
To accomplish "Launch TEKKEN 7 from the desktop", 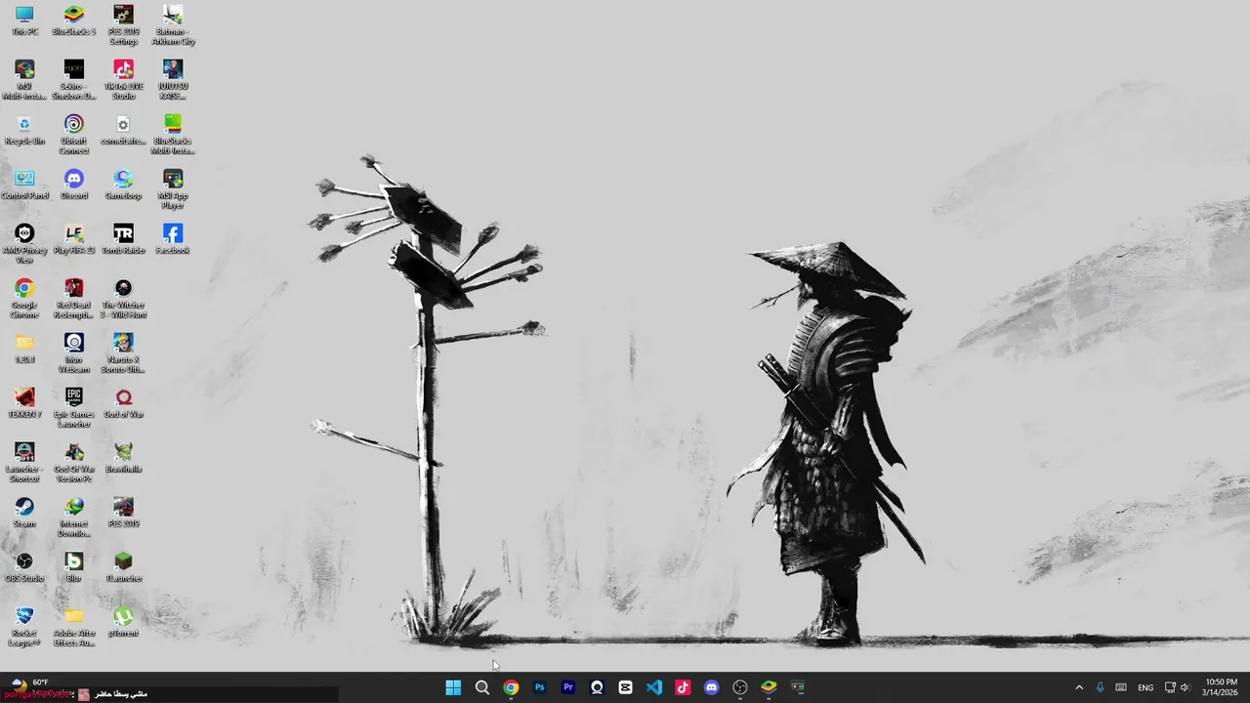I will coord(24,403).
